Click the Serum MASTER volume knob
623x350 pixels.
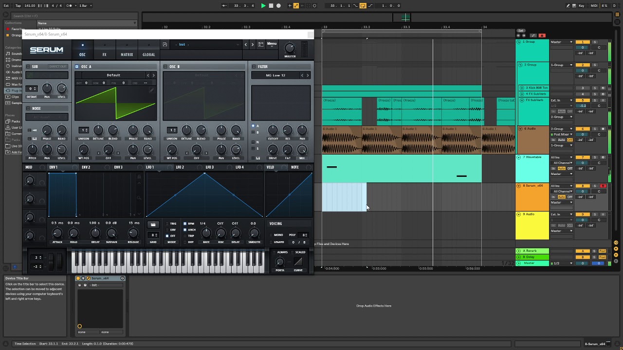290,48
